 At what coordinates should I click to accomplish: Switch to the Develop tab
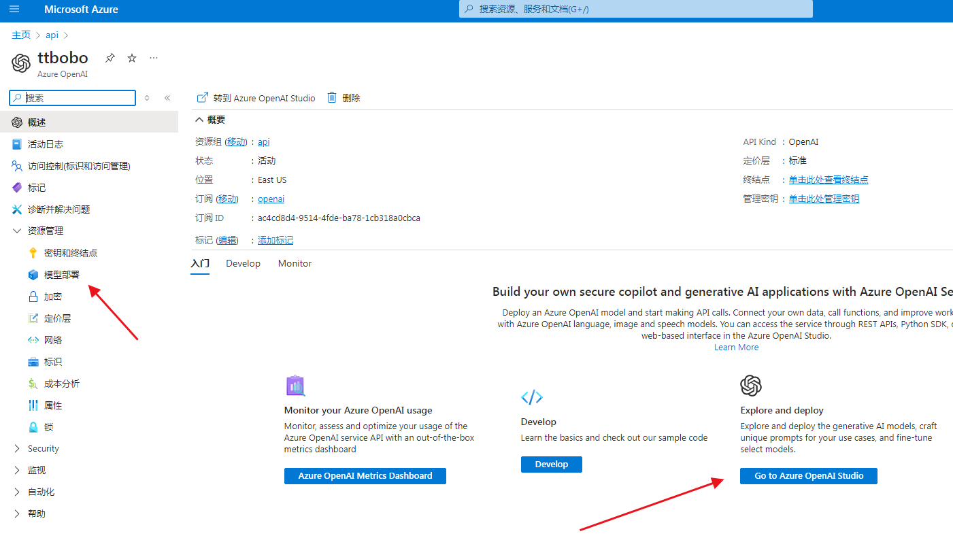click(x=244, y=263)
